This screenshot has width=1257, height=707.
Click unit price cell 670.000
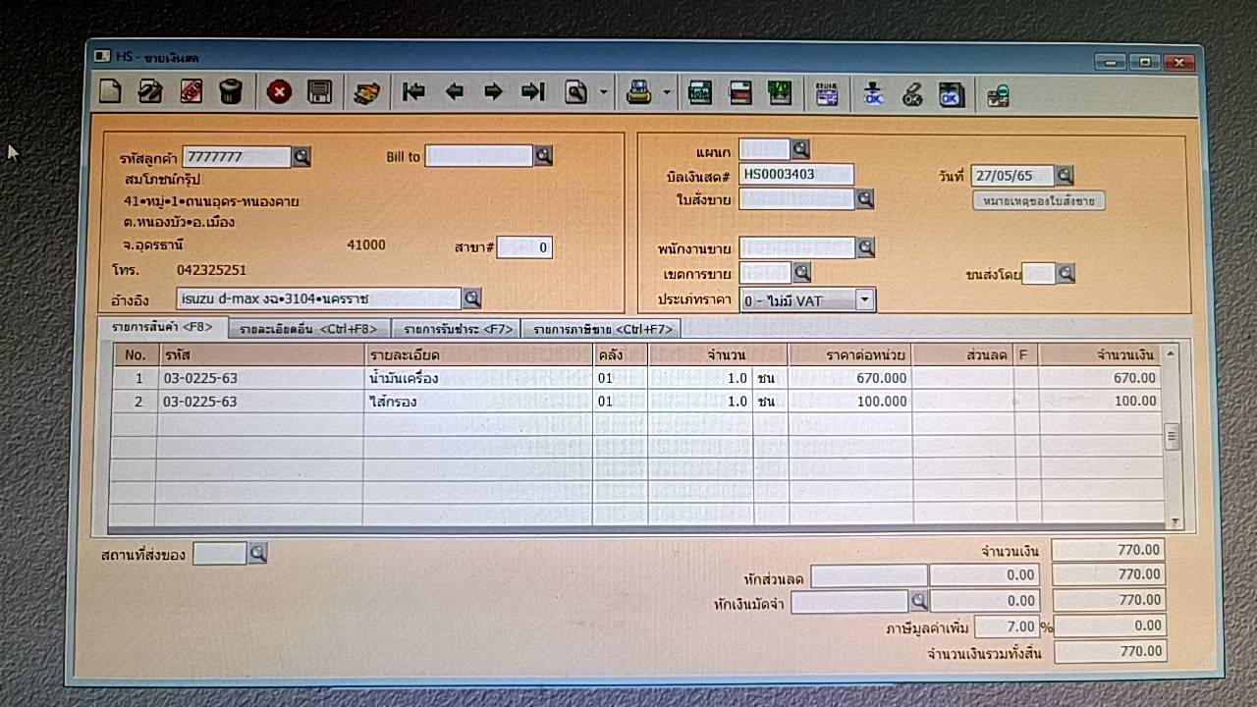pyautogui.click(x=850, y=378)
